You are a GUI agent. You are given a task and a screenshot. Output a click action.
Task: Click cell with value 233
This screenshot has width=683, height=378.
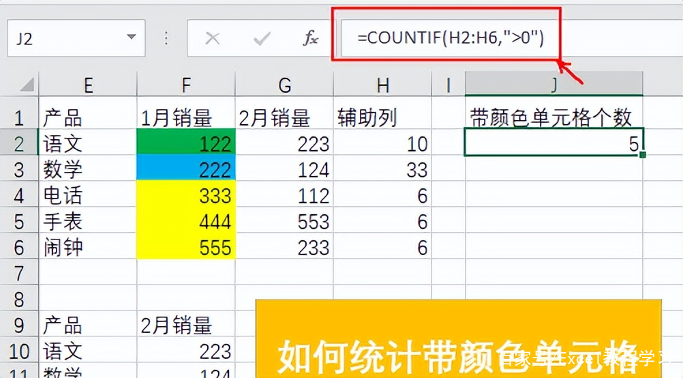(x=284, y=246)
